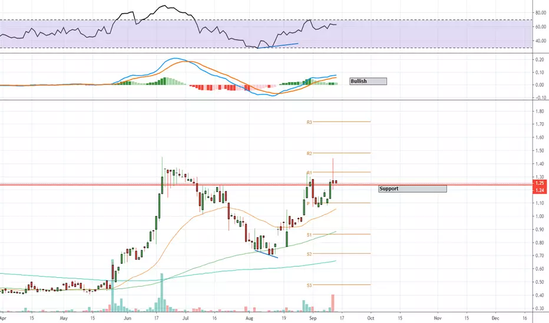Click the Sep date on time axis

(x=313, y=318)
